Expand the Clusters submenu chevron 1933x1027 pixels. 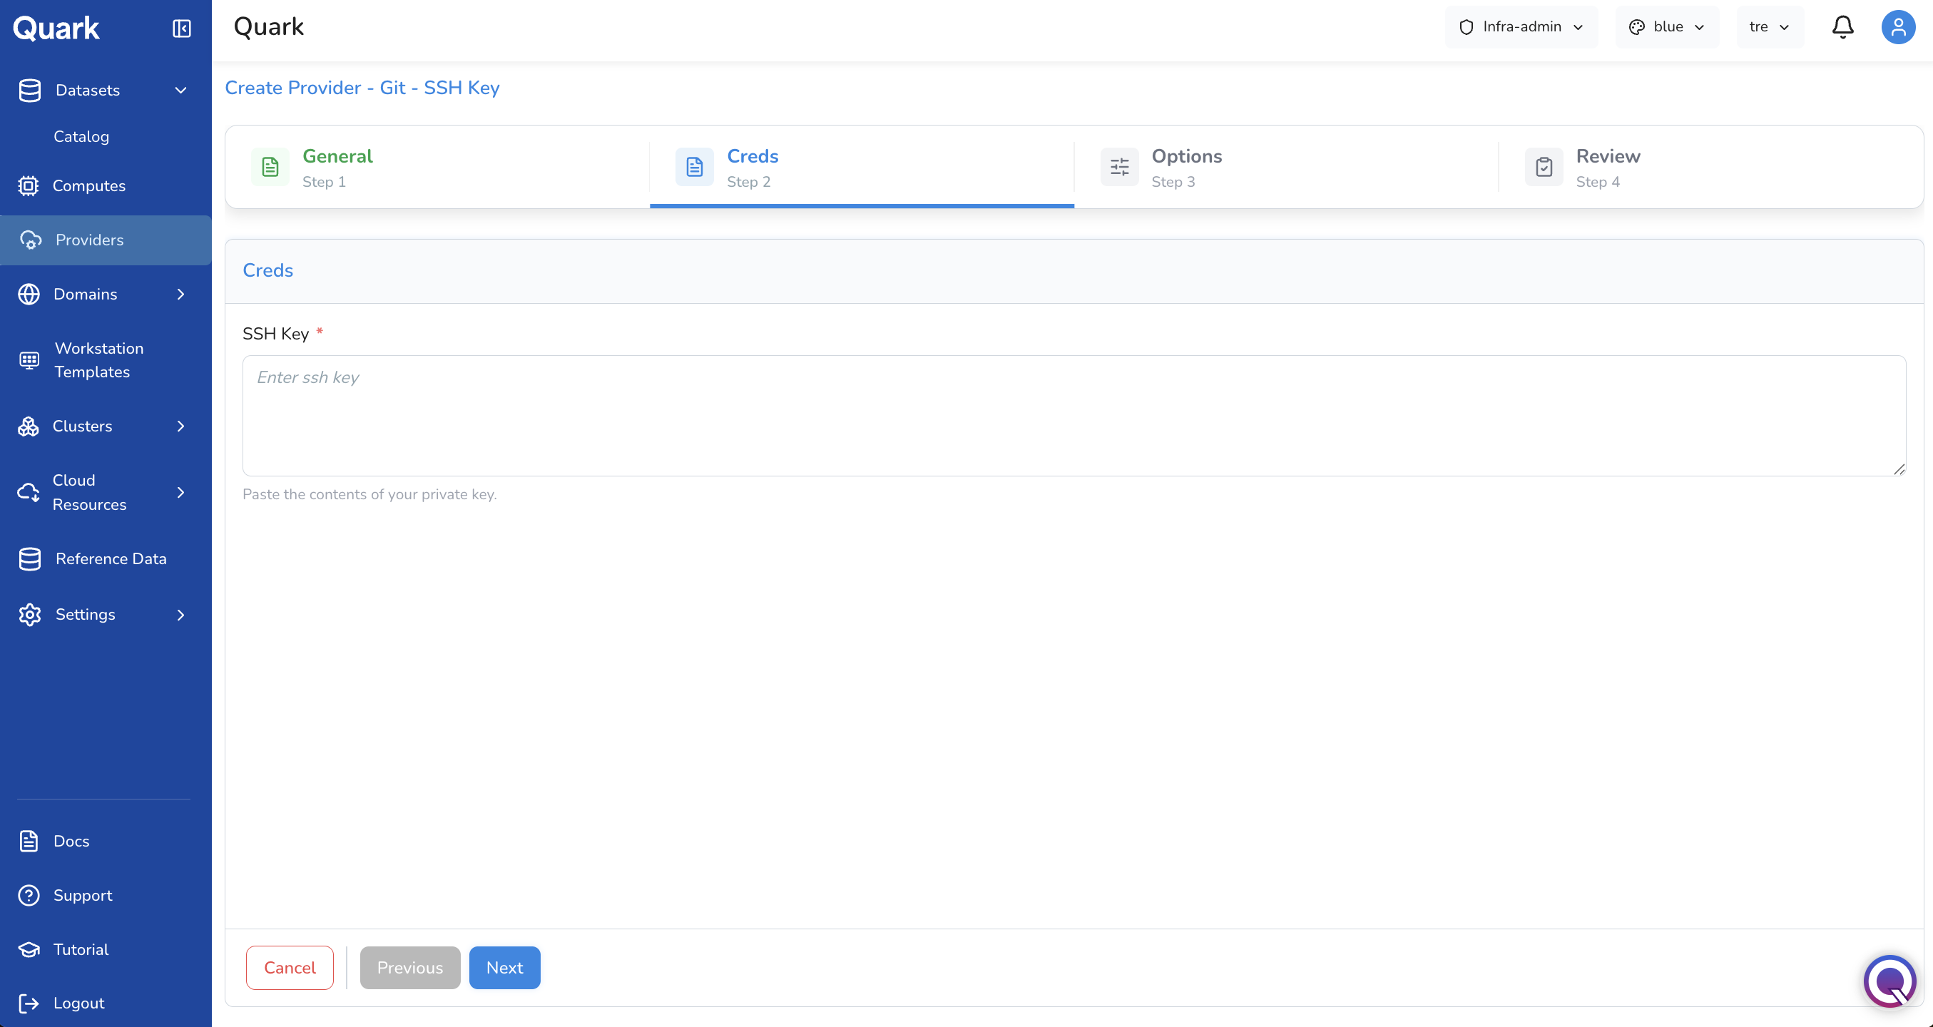[181, 426]
